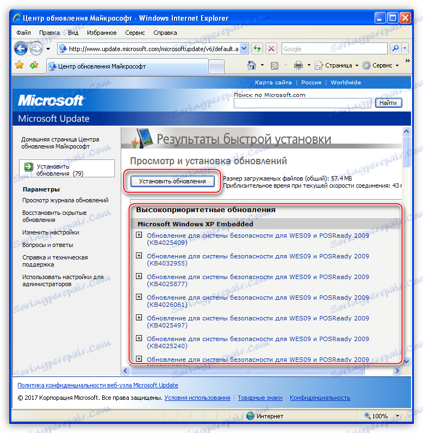Open Вопросы и ответы link
This screenshot has width=423, height=433.
[48, 245]
